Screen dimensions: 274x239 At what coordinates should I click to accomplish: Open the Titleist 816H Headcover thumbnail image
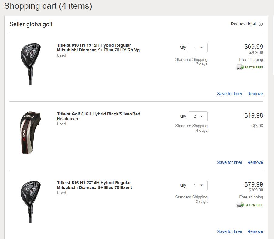pos(30,133)
